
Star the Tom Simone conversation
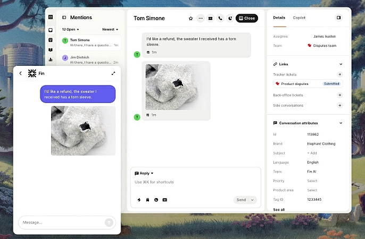coord(191,18)
